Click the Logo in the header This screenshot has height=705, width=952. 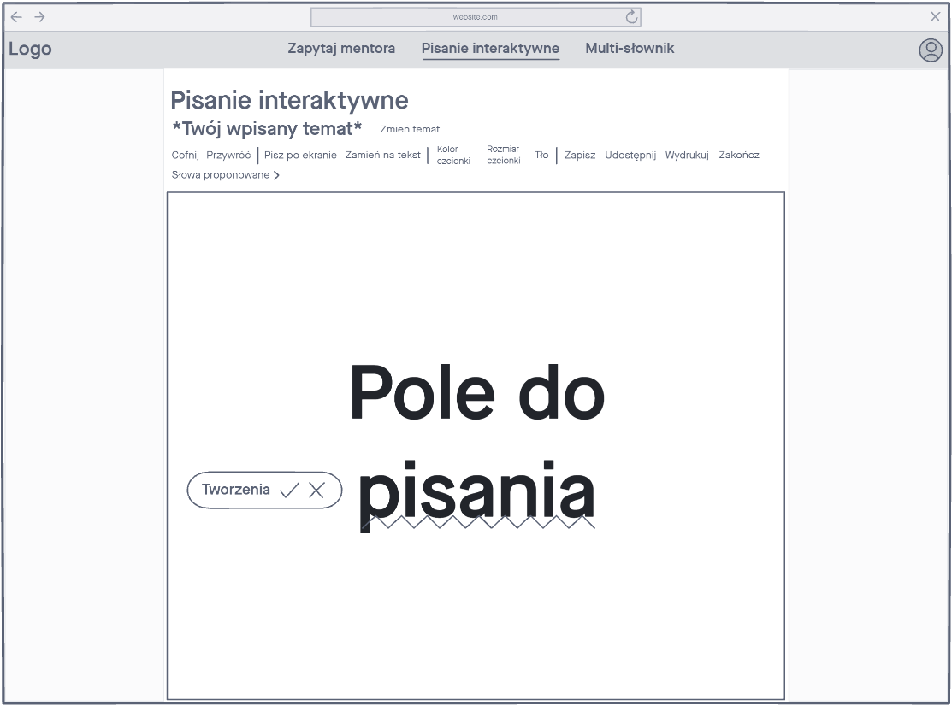pos(30,49)
